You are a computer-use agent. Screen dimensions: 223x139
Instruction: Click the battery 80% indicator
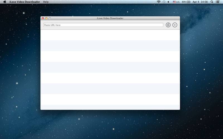(186, 2)
